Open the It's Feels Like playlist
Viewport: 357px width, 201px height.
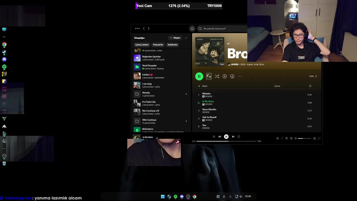click(x=161, y=103)
